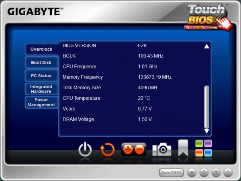The width and height of the screenshot is (241, 181).
Task: Click the 1.50 V value
Action: (x=145, y=119)
